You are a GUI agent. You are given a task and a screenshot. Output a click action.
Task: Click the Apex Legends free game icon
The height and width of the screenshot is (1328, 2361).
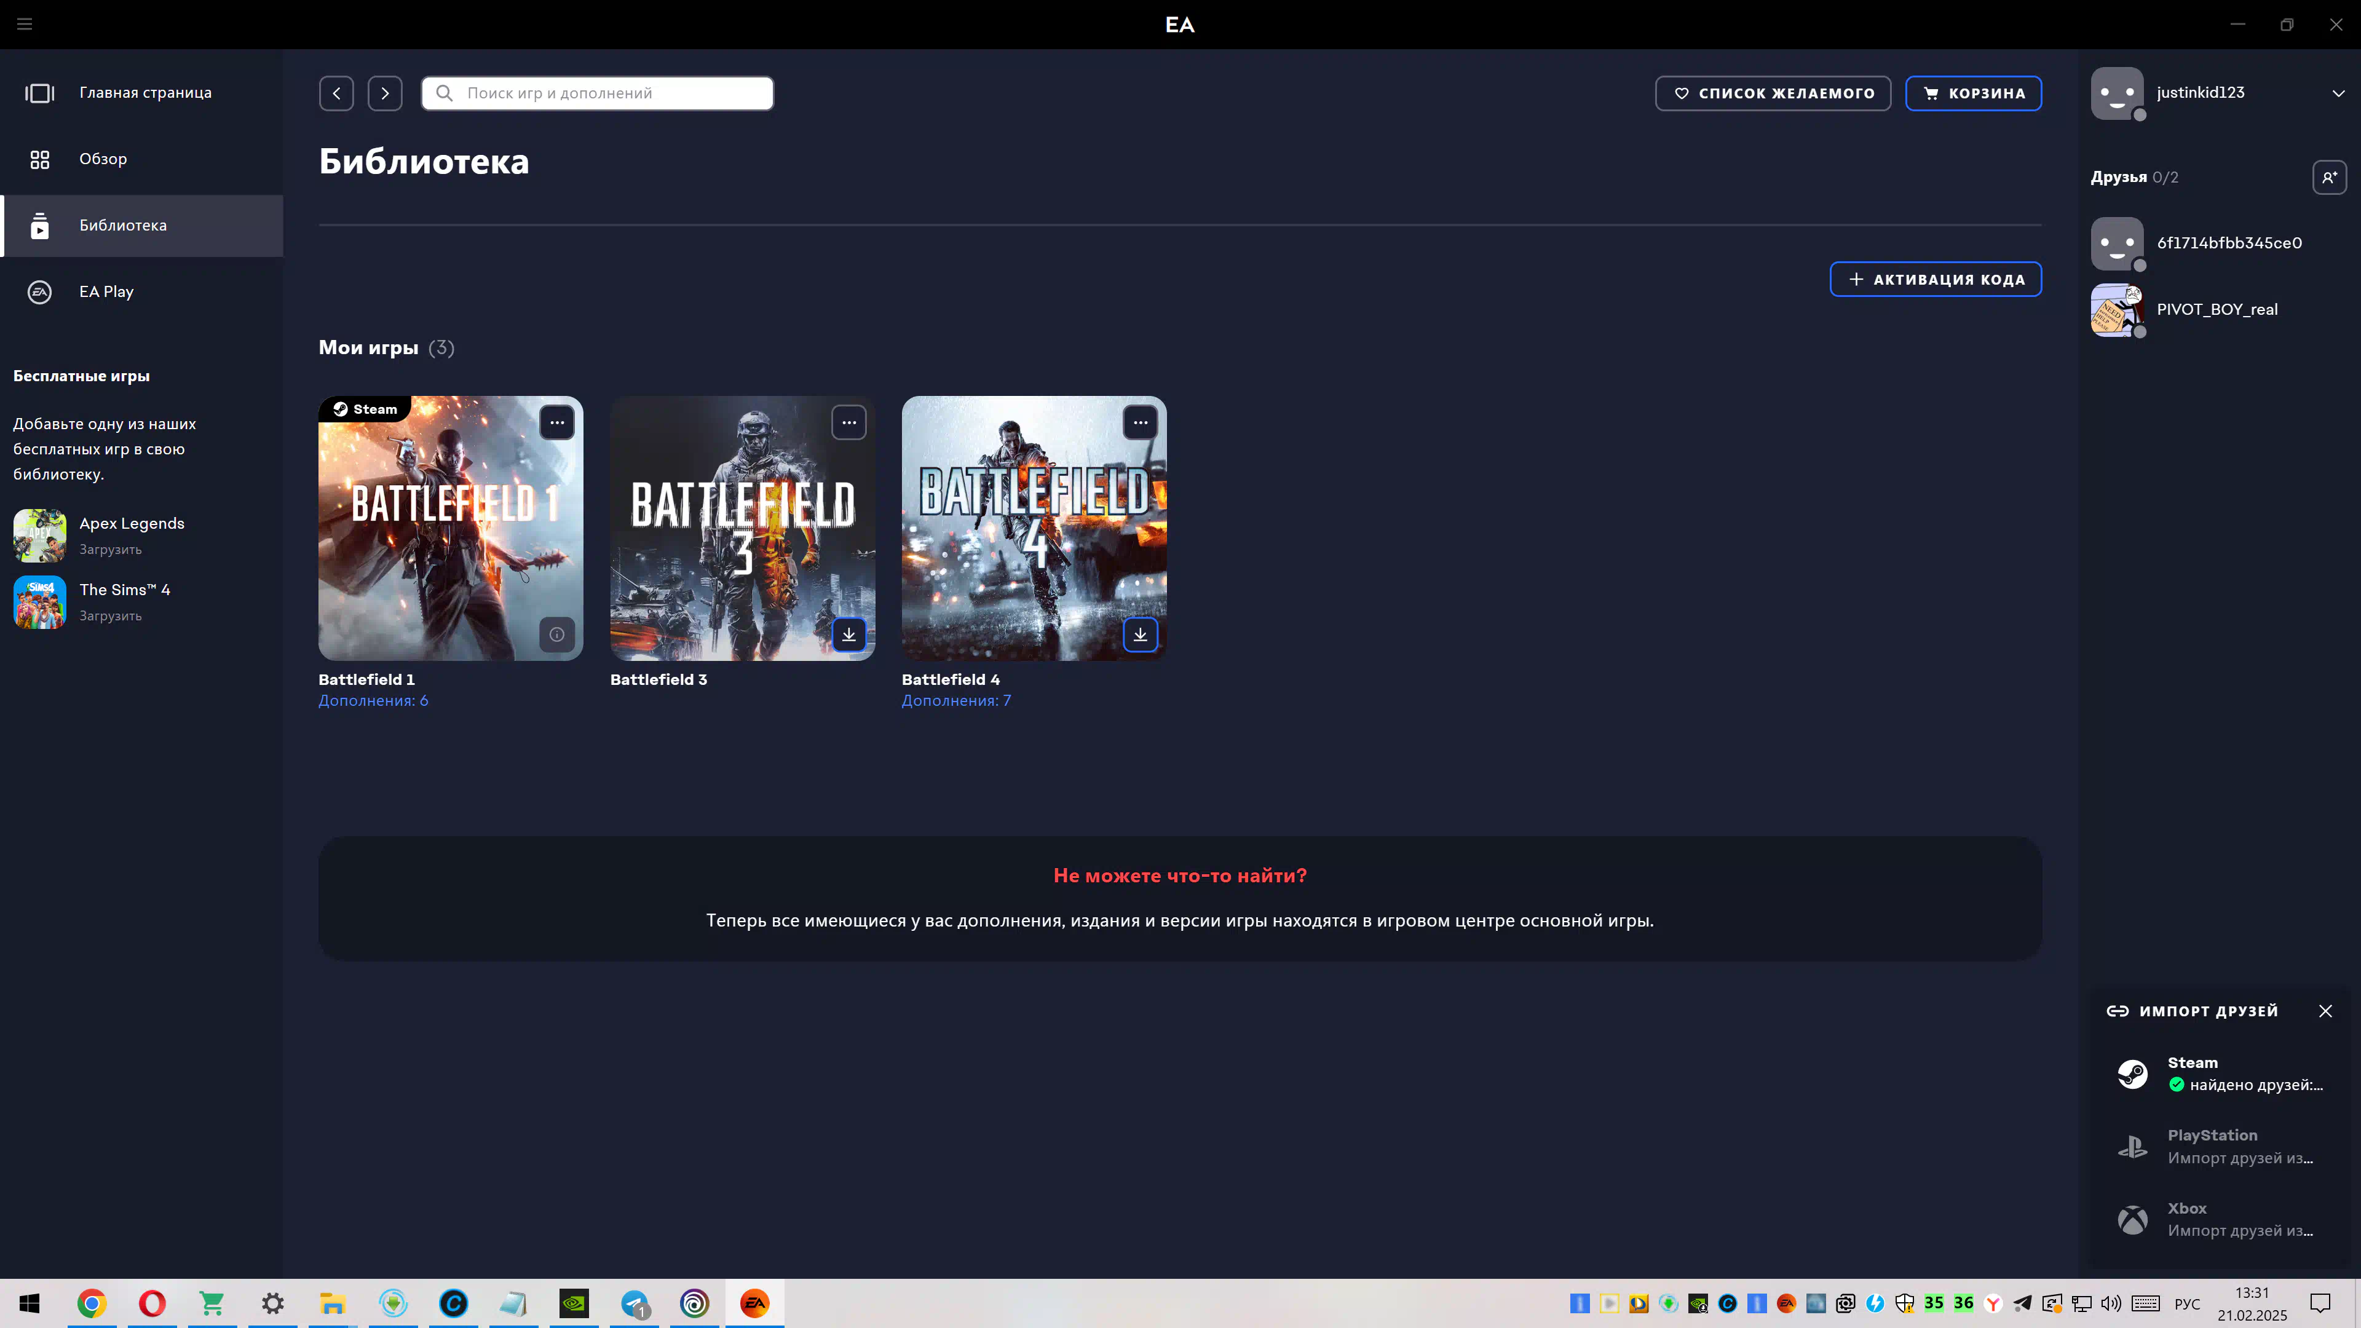(x=39, y=536)
